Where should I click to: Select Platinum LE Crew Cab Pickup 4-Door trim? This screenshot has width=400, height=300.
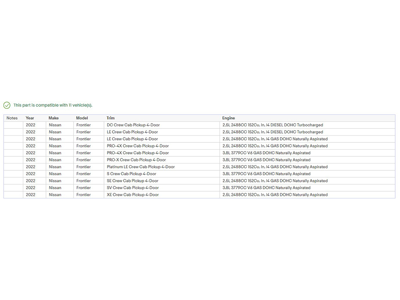coord(162,167)
